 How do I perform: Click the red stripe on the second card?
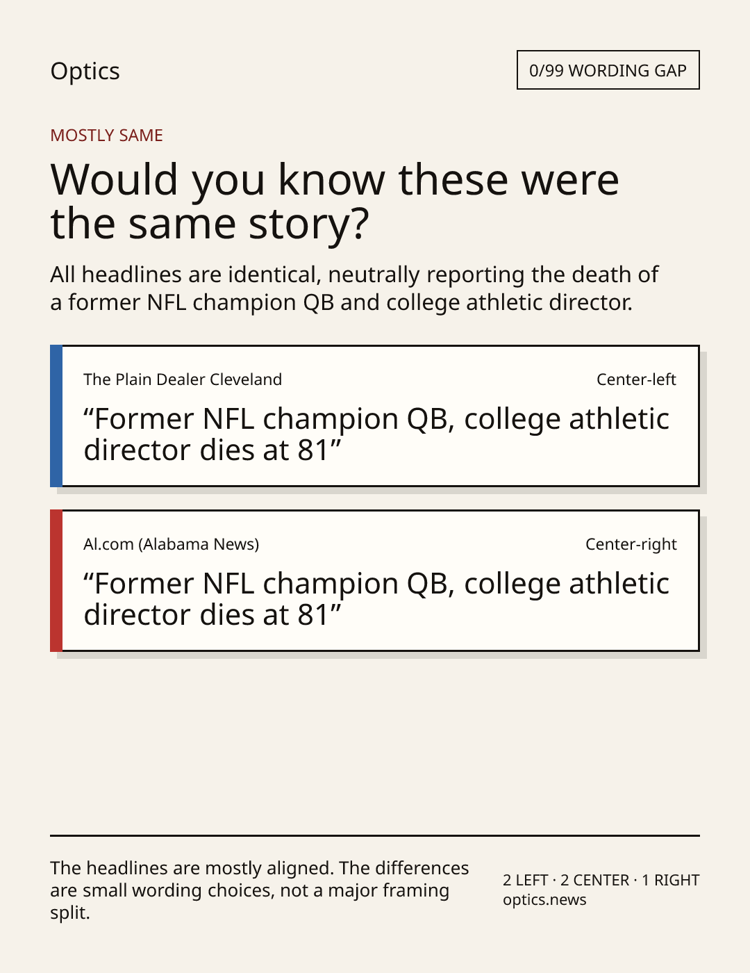click(x=56, y=580)
